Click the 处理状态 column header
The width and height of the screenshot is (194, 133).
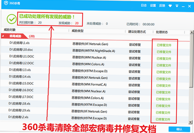pyautogui.click(x=162, y=32)
